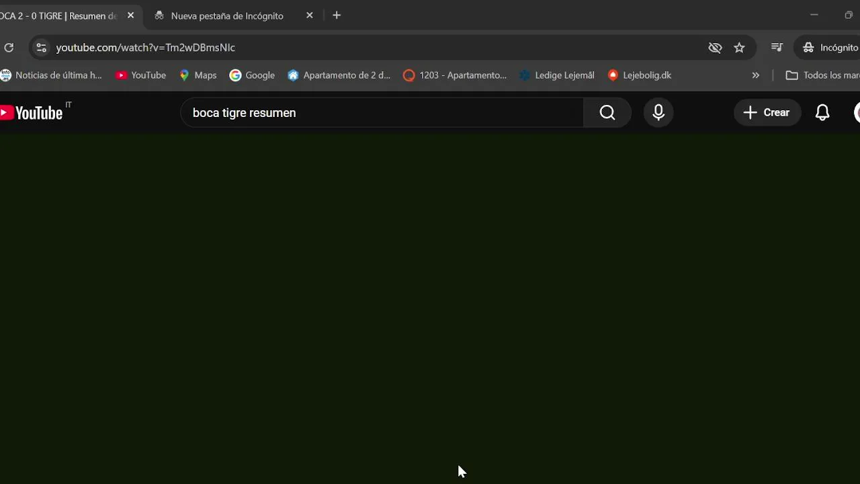Switch to Nueva pestaña de Incógnito tab
Image resolution: width=860 pixels, height=484 pixels.
[227, 15]
